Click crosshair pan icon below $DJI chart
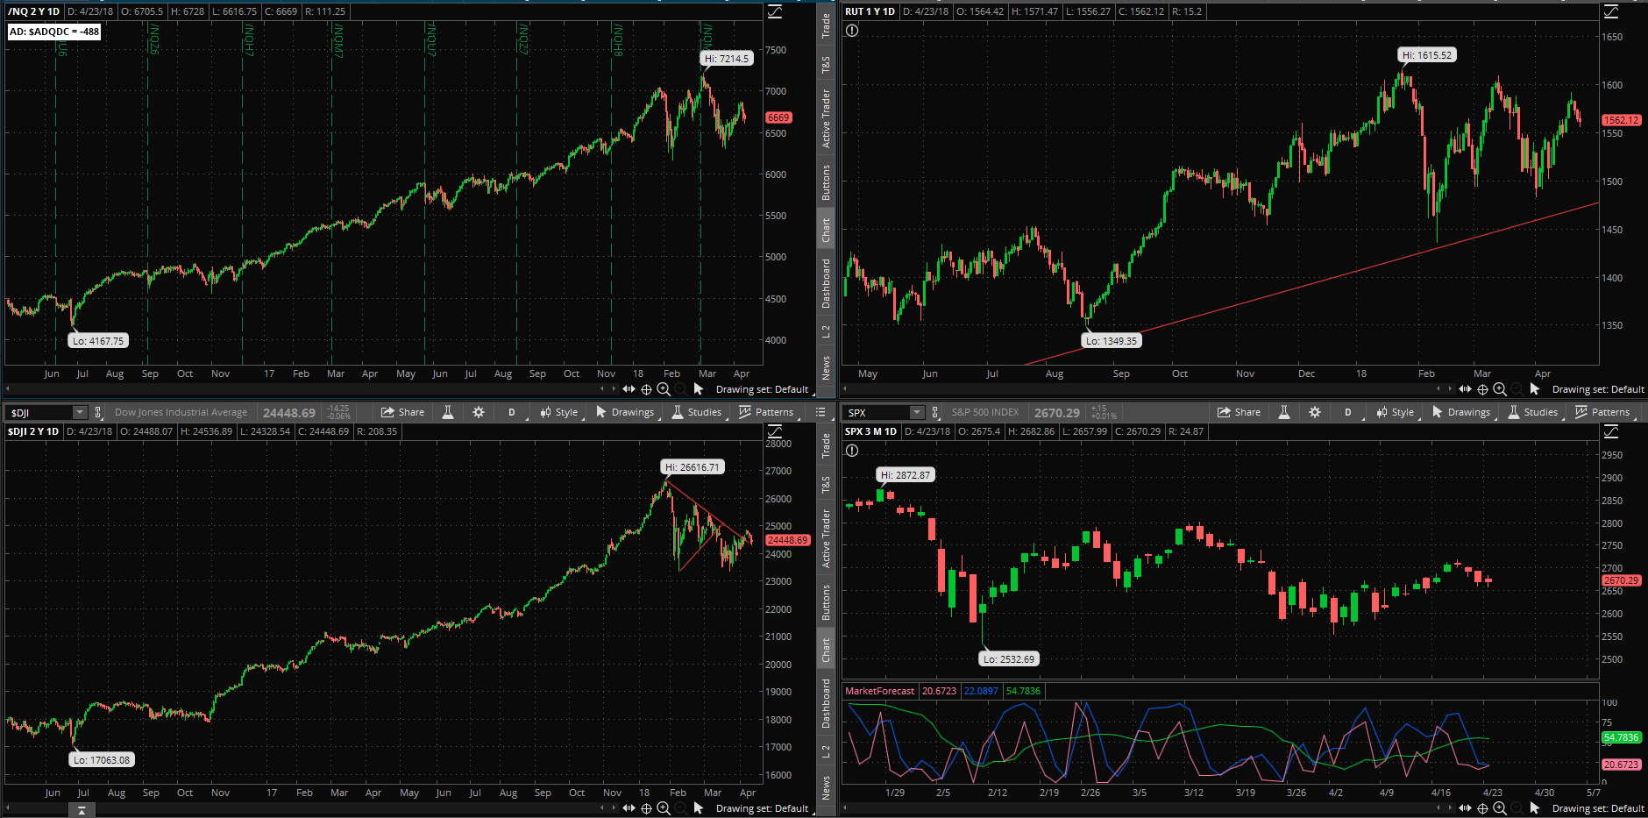This screenshot has height=818, width=1648. tap(646, 808)
